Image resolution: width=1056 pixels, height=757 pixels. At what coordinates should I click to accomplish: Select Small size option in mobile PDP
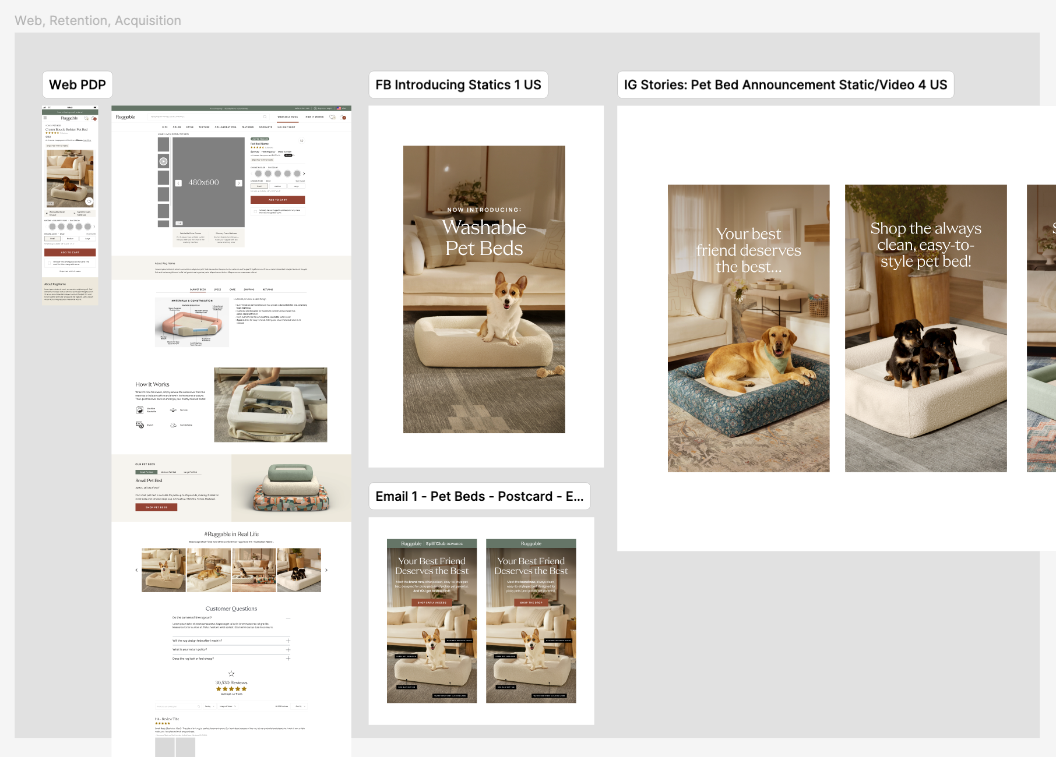click(52, 239)
